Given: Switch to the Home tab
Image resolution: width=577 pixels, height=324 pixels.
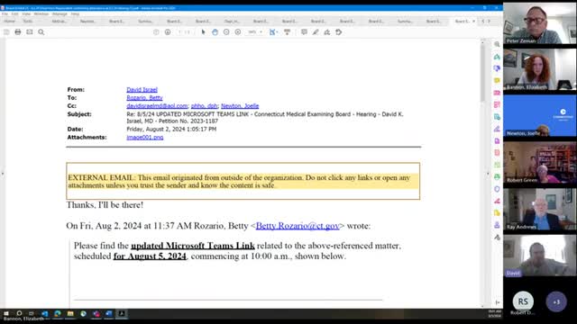Looking at the screenshot, I should 10,22.
